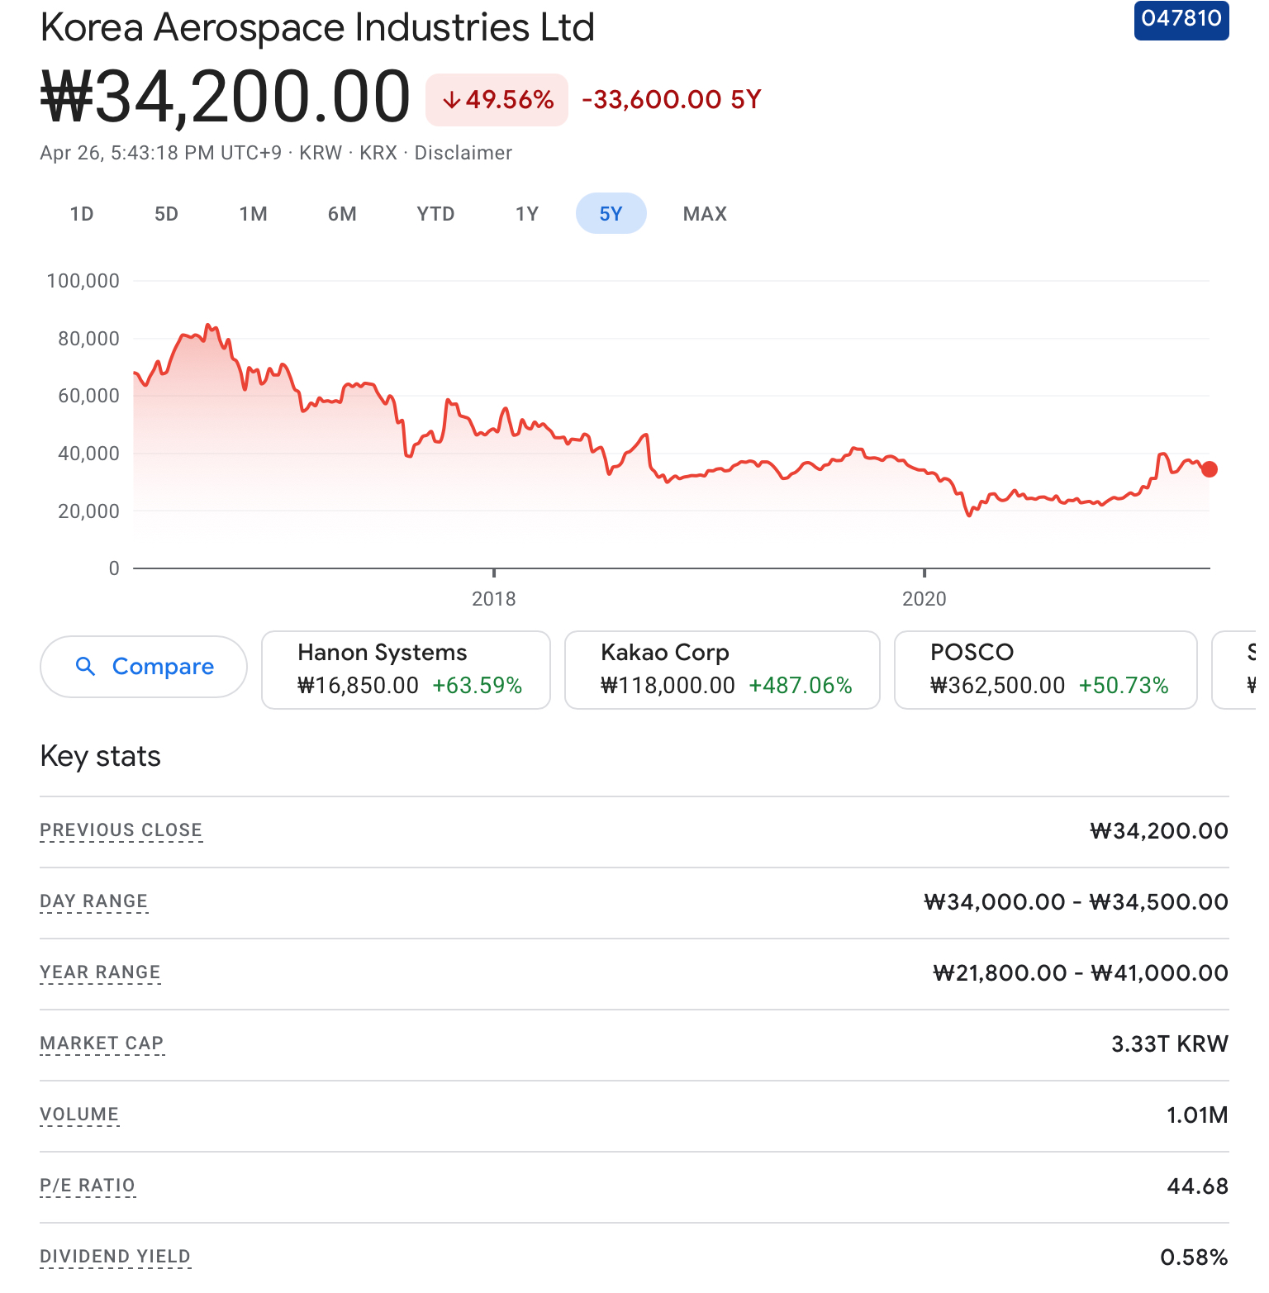1269x1293 pixels.
Task: Click the Market Cap stat label
Action: (102, 1043)
